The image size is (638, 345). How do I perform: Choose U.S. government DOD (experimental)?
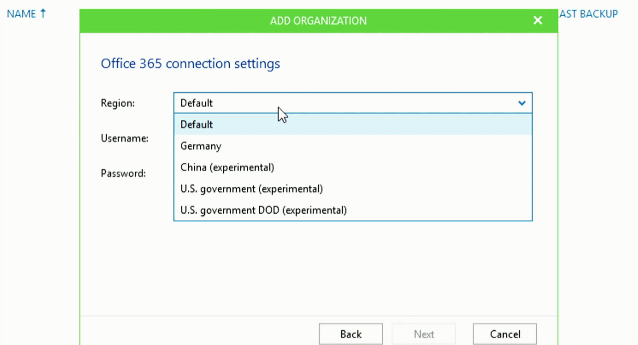[353, 210]
